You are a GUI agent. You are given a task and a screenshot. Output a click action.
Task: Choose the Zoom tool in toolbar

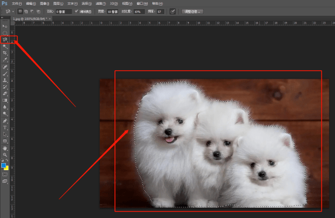(x=5, y=155)
